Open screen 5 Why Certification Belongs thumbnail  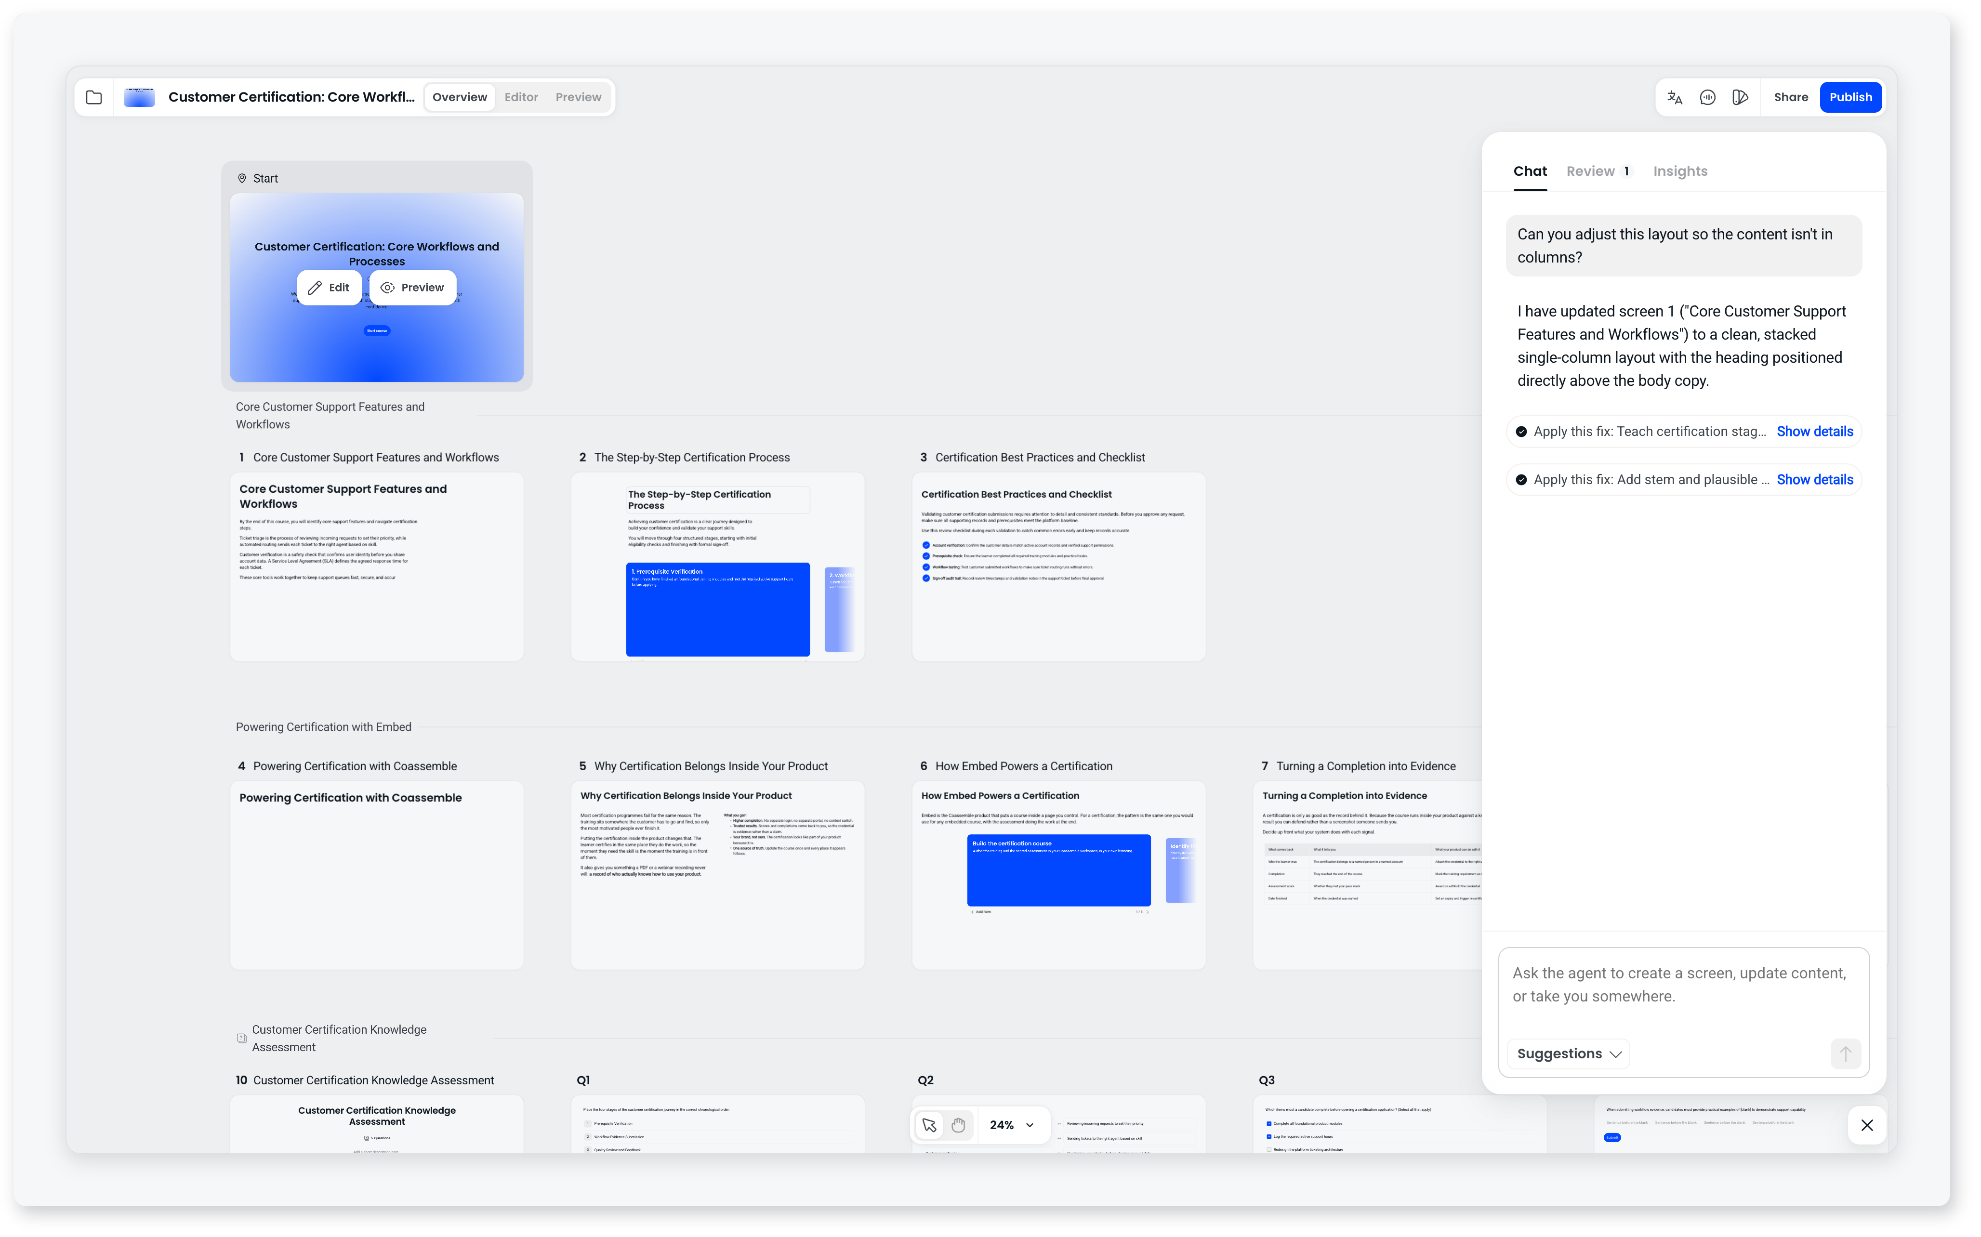(x=718, y=875)
